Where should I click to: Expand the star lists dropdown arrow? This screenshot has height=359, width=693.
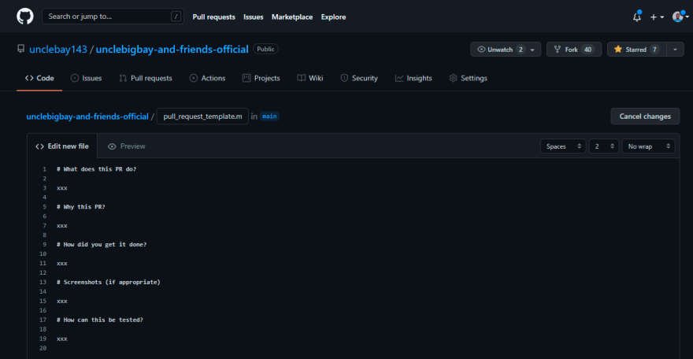coord(675,50)
